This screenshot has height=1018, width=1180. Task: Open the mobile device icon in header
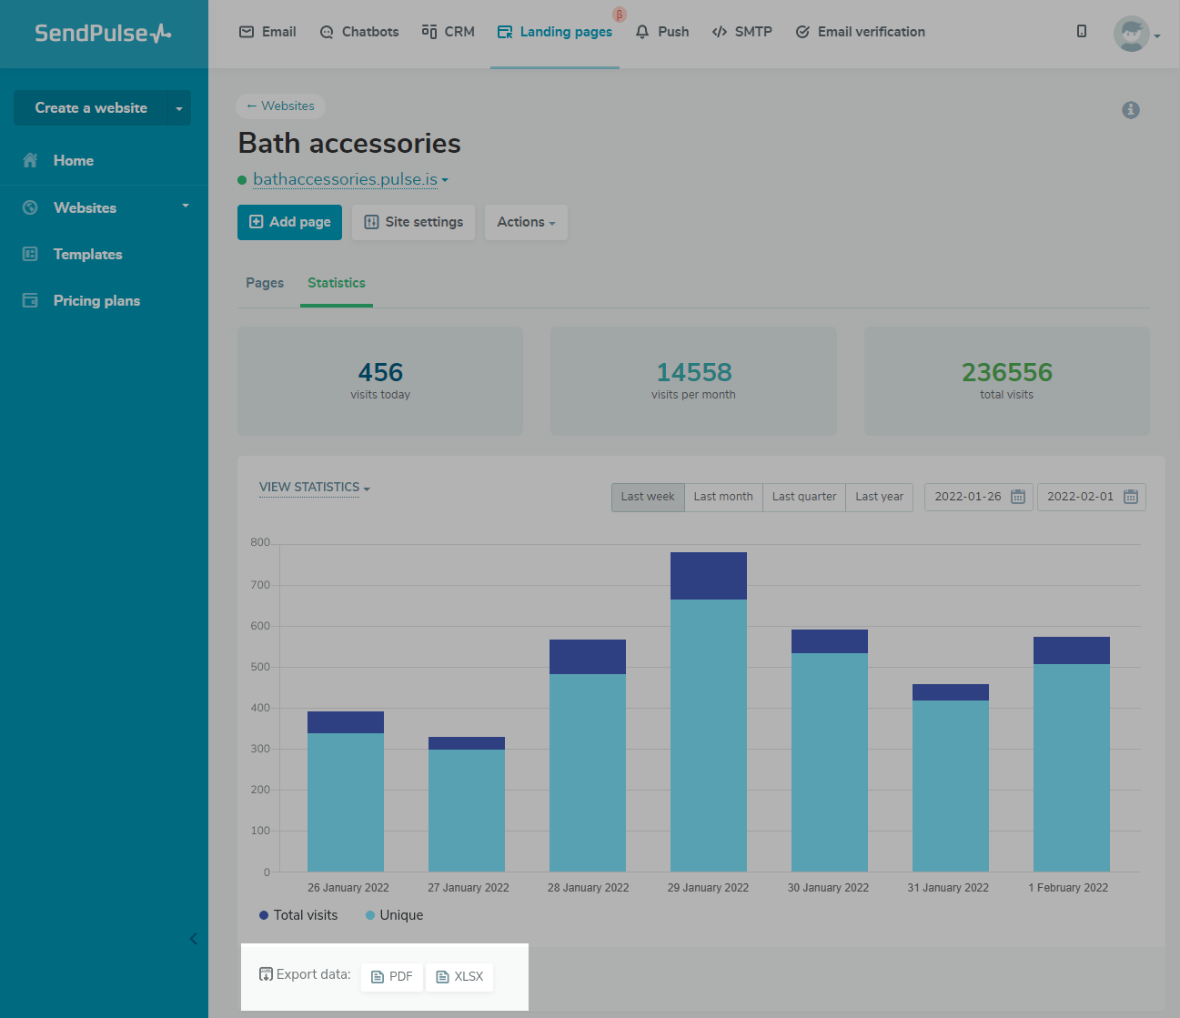[1082, 32]
